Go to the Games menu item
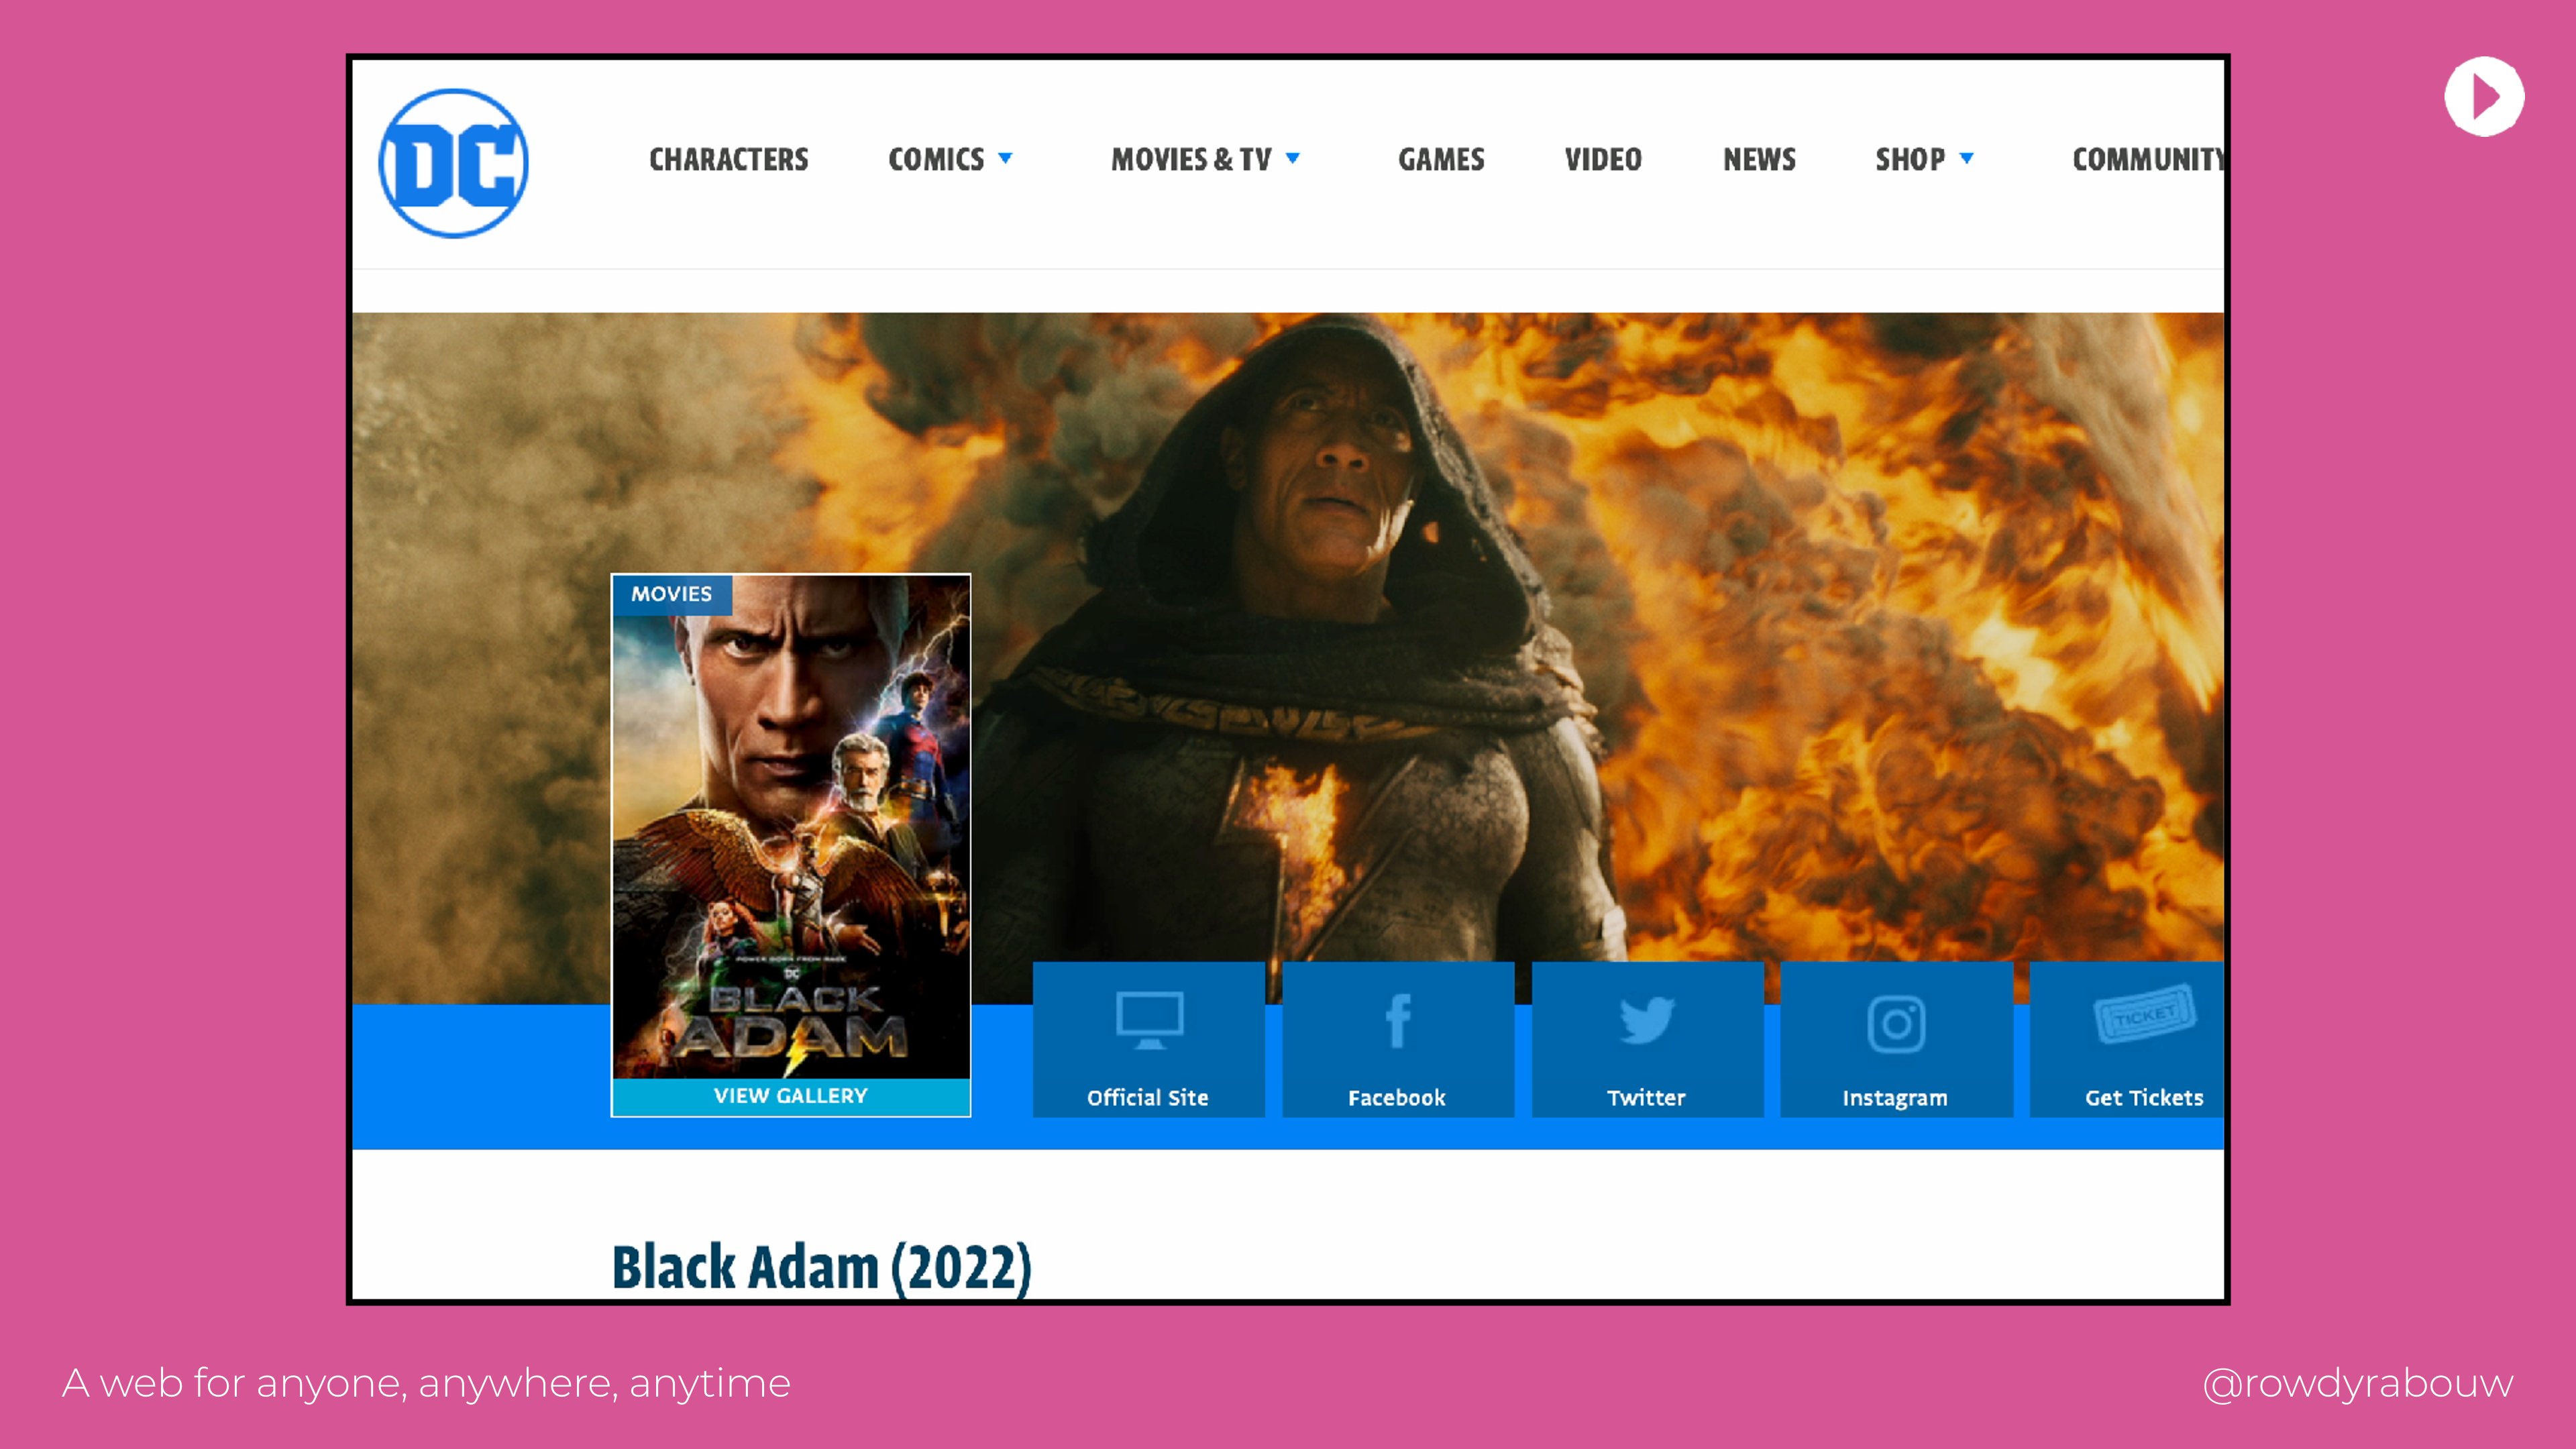This screenshot has height=1449, width=2576. (x=1440, y=159)
